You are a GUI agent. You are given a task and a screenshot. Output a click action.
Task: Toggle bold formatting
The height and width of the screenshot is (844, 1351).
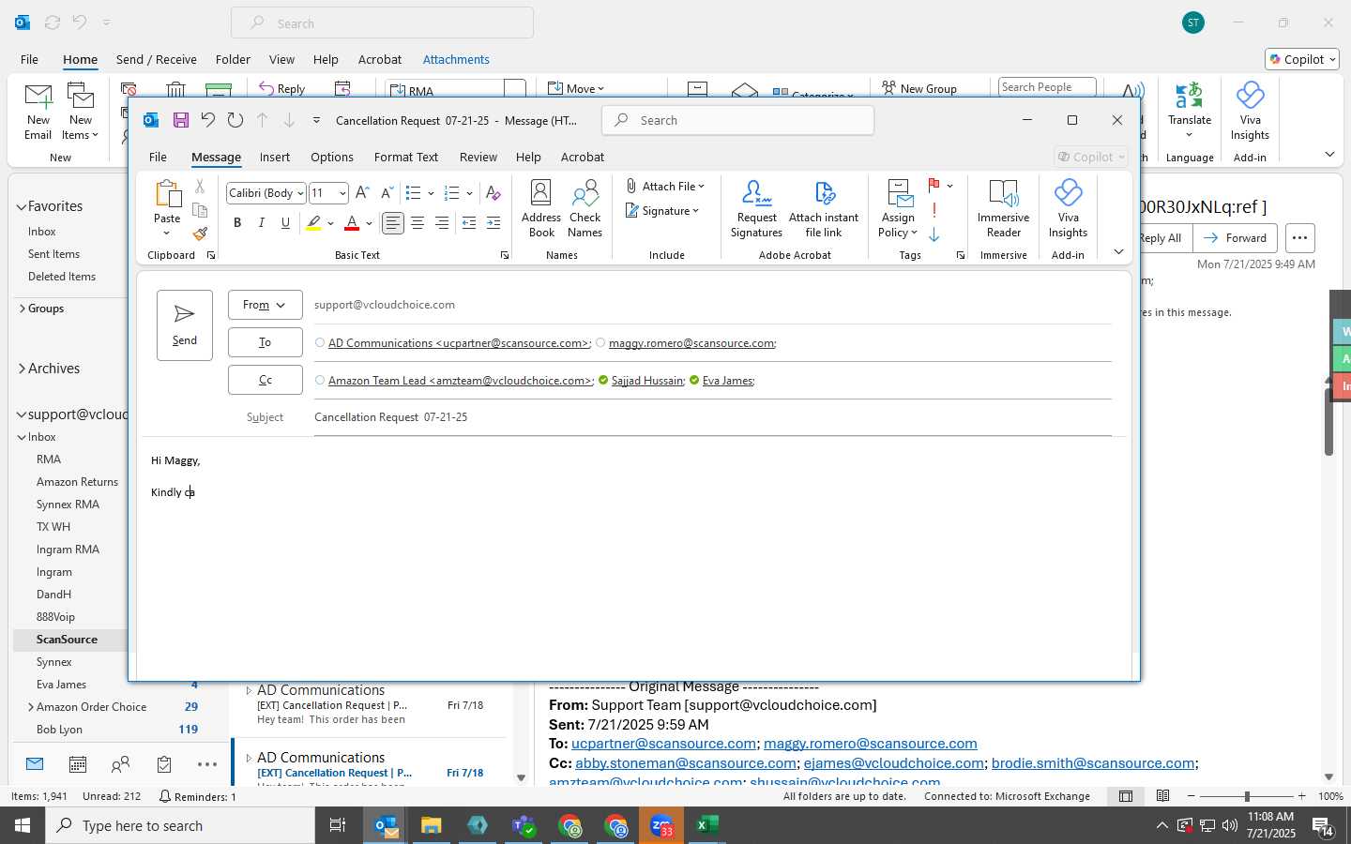point(237,223)
